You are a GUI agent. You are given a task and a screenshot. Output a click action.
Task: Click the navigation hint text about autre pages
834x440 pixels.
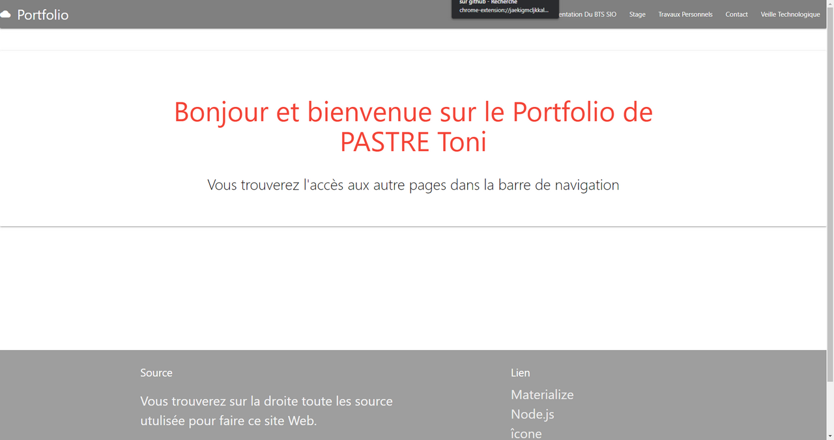(x=412, y=184)
